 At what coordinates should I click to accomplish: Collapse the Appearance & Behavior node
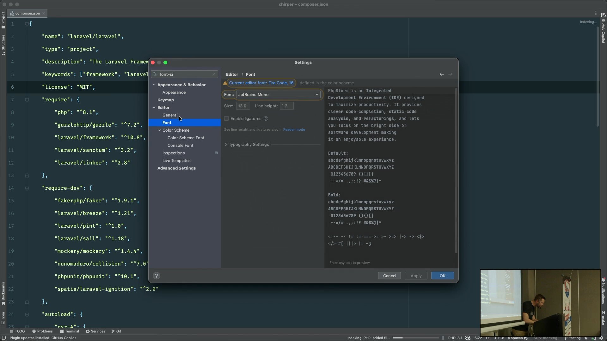click(x=154, y=85)
